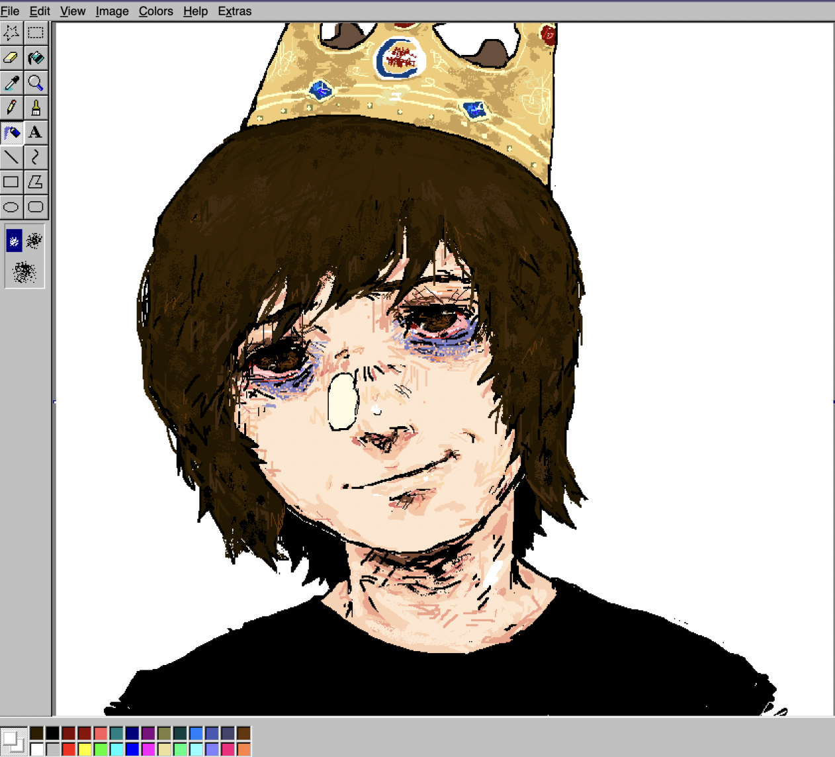The image size is (835, 757).
Task: Choose the Eraser tool
Action: (11, 58)
